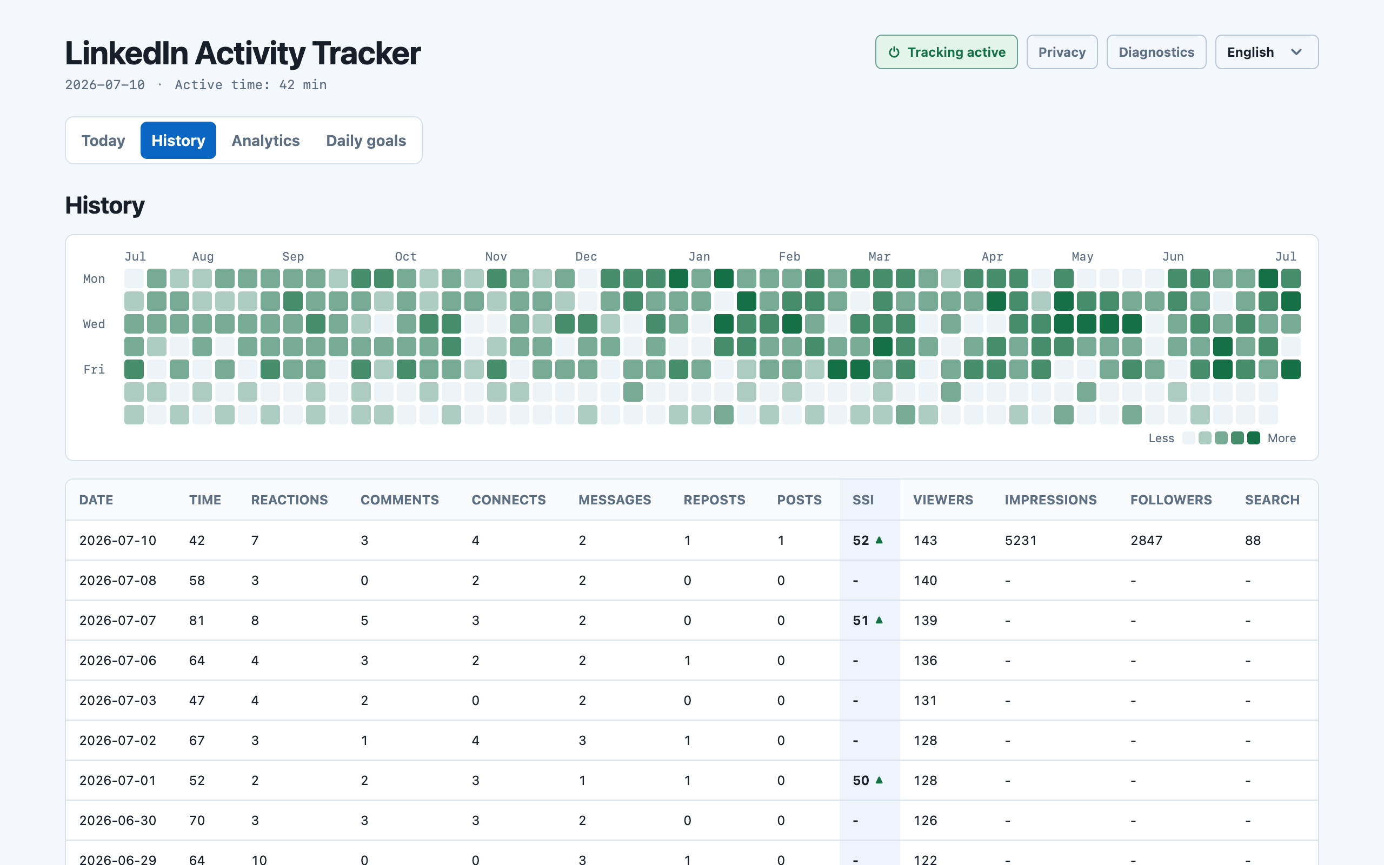This screenshot has height=865, width=1384.
Task: Open the Diagnostics panel
Action: click(x=1156, y=52)
